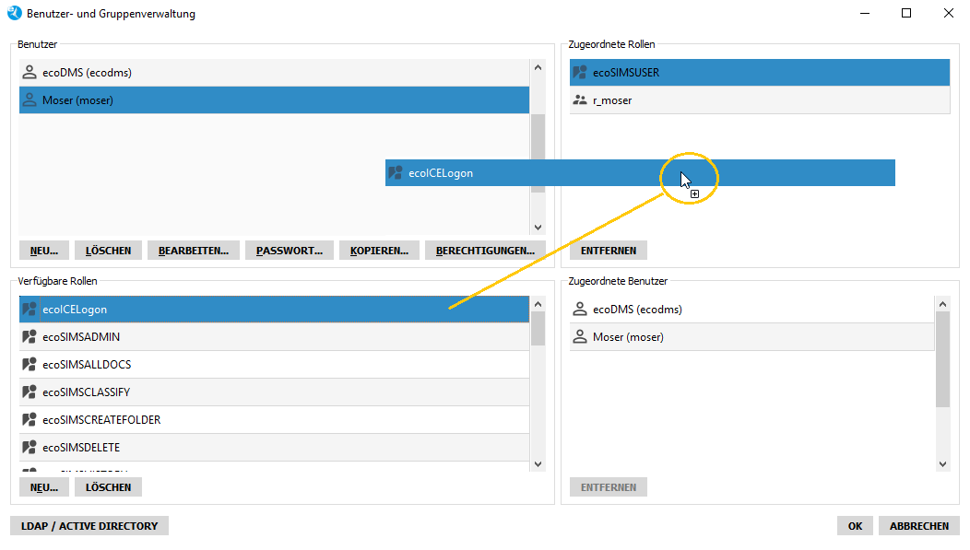970x550 pixels.
Task: Click the role icon of ecoICELogon in Verfügbare Rollen
Action: coord(30,309)
